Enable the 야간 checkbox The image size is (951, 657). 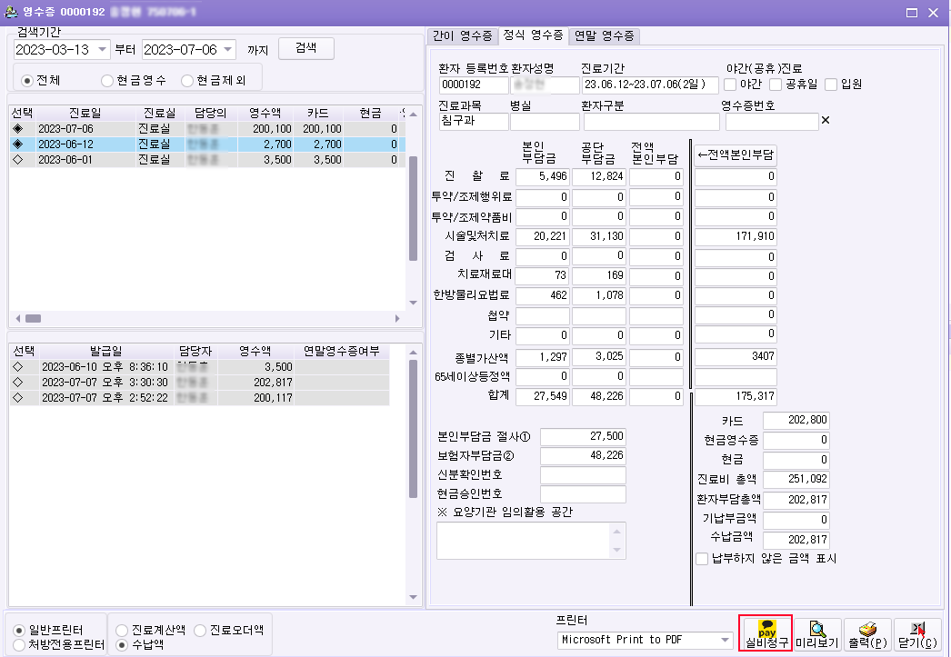click(730, 85)
